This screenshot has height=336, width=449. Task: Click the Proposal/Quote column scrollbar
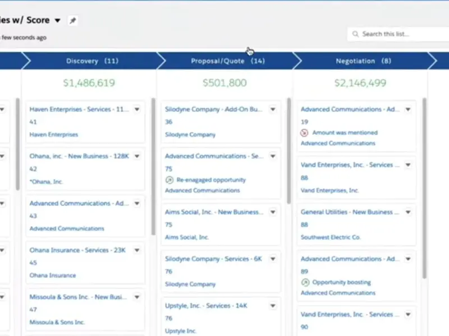click(289, 151)
